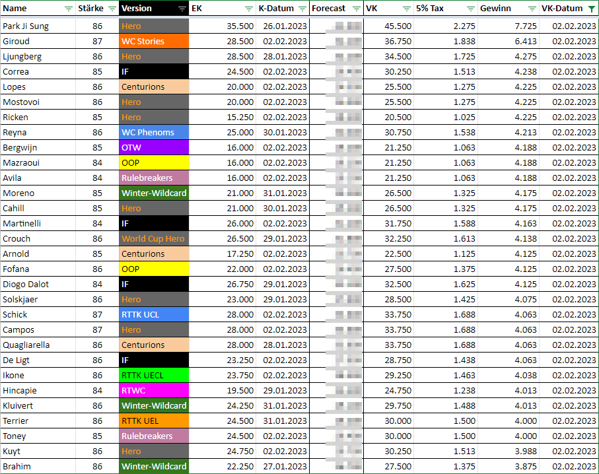The width and height of the screenshot is (599, 474).
Task: Click Arnold's Gewinn value 4.125
Action: 525,254
